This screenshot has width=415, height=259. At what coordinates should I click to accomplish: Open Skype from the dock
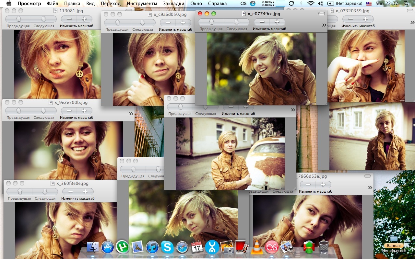[x=167, y=248]
